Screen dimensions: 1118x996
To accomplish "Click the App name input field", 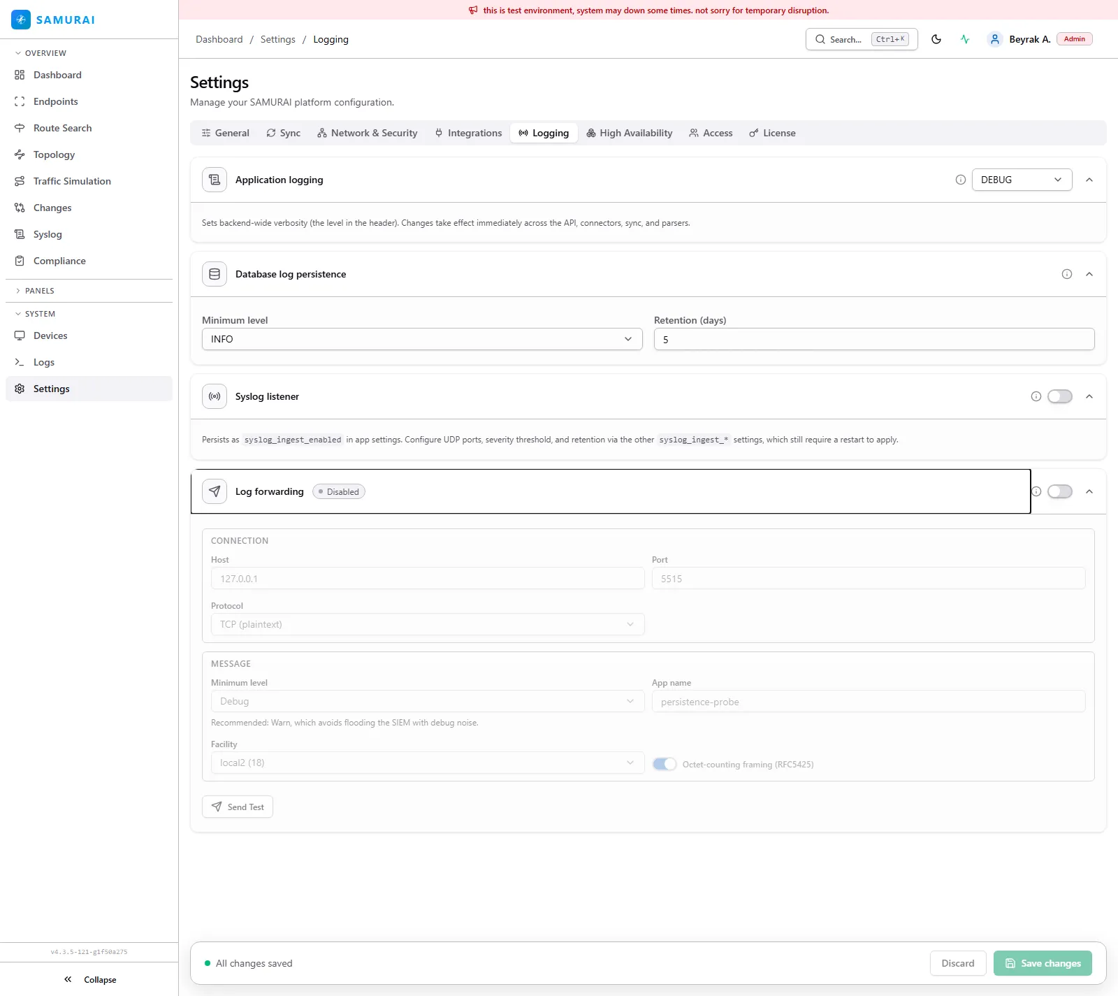I will click(869, 701).
